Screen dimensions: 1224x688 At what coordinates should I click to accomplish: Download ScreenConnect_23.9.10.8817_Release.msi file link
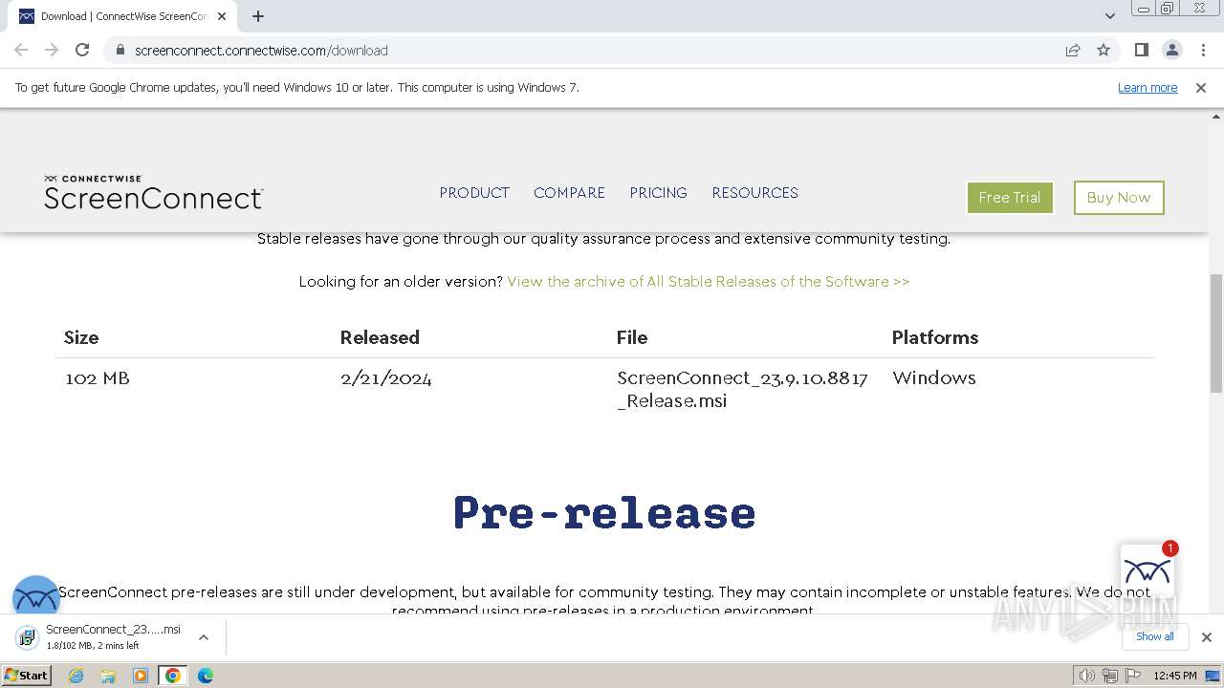(x=742, y=389)
